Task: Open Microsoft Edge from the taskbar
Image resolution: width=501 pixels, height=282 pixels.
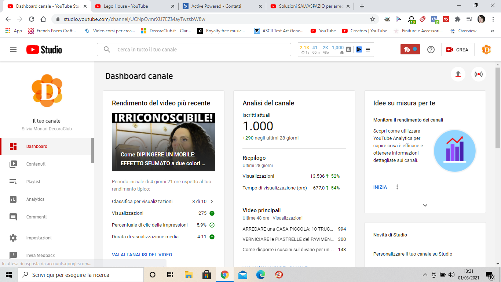Action: (x=260, y=275)
